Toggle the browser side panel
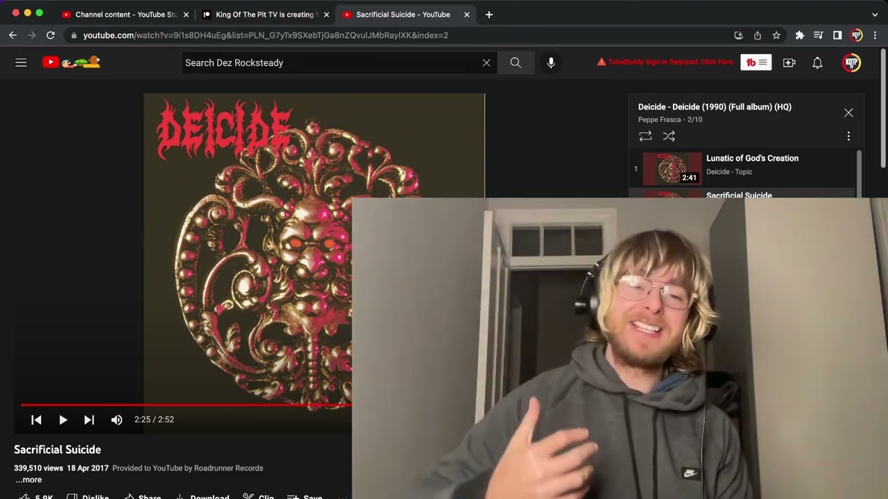The width and height of the screenshot is (888, 499). (x=837, y=35)
